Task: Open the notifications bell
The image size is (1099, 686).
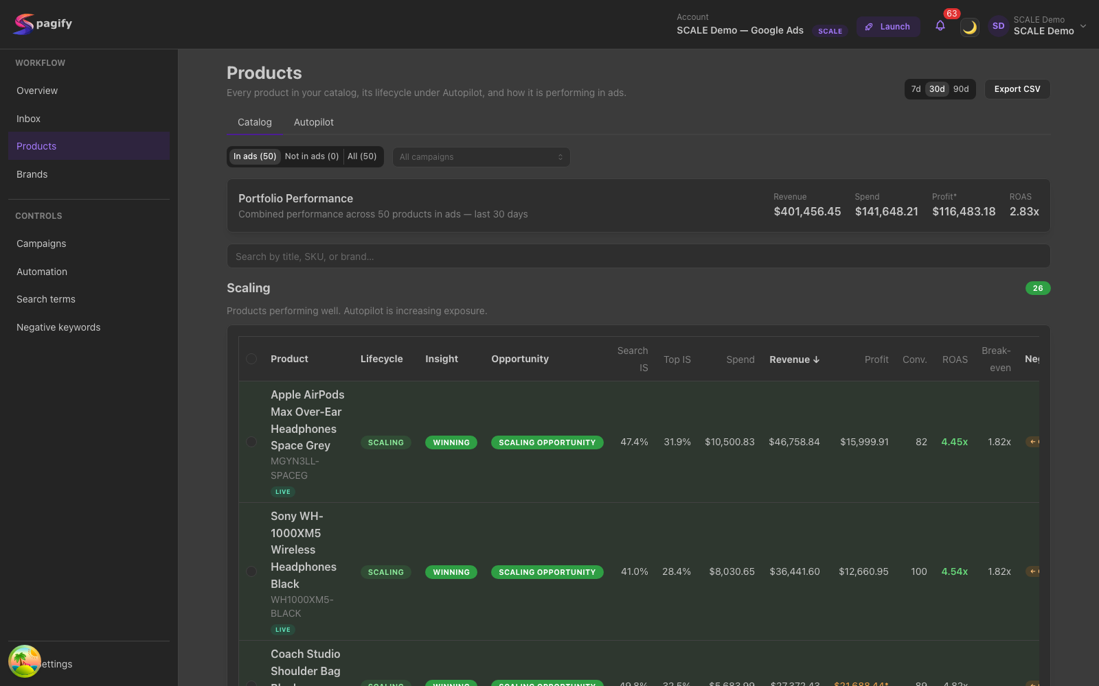Action: [940, 26]
